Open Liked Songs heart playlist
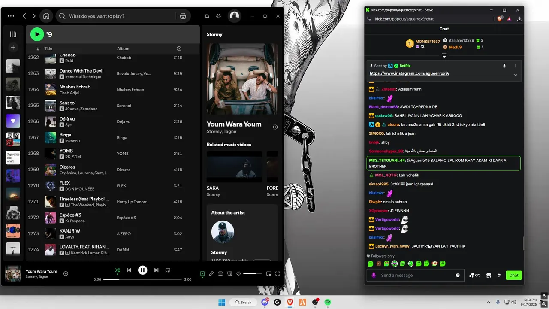The height and width of the screenshot is (309, 549). [x=13, y=121]
